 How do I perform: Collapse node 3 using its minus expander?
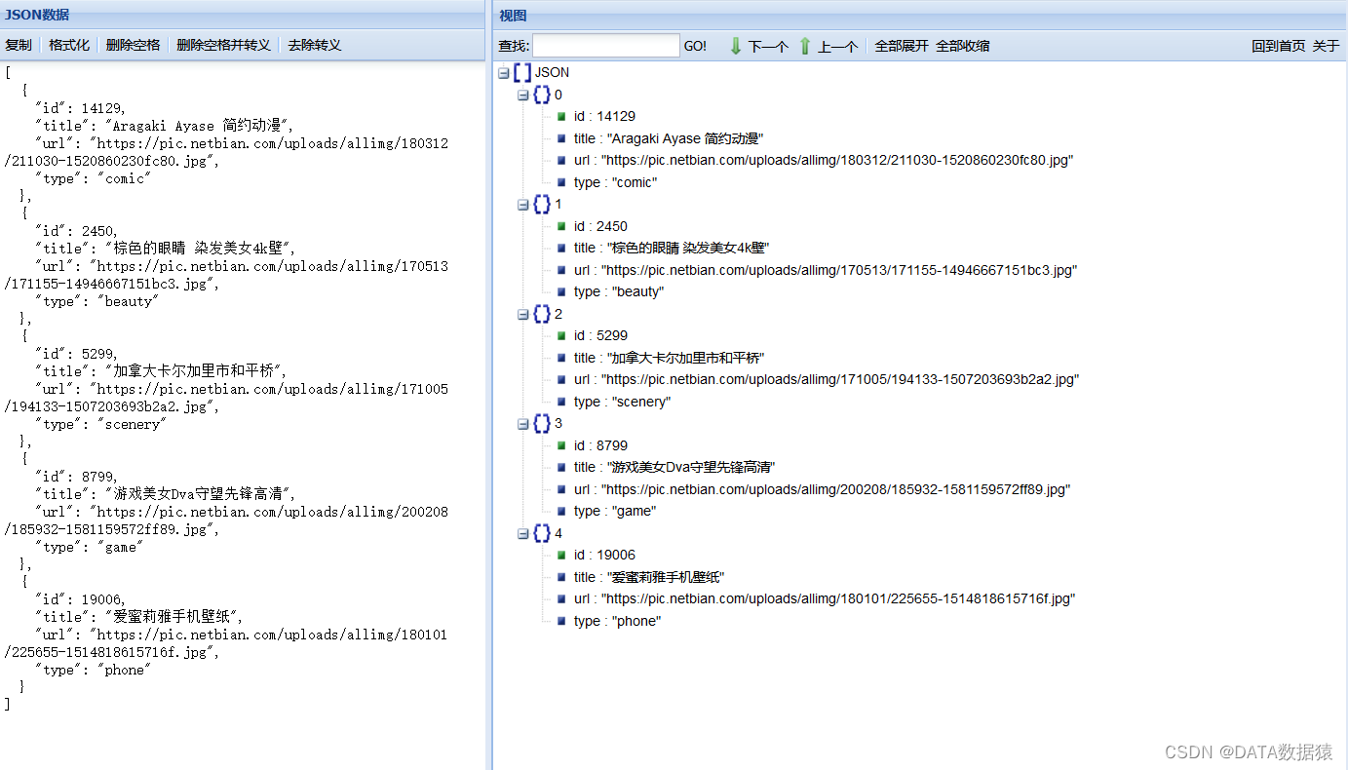(522, 423)
